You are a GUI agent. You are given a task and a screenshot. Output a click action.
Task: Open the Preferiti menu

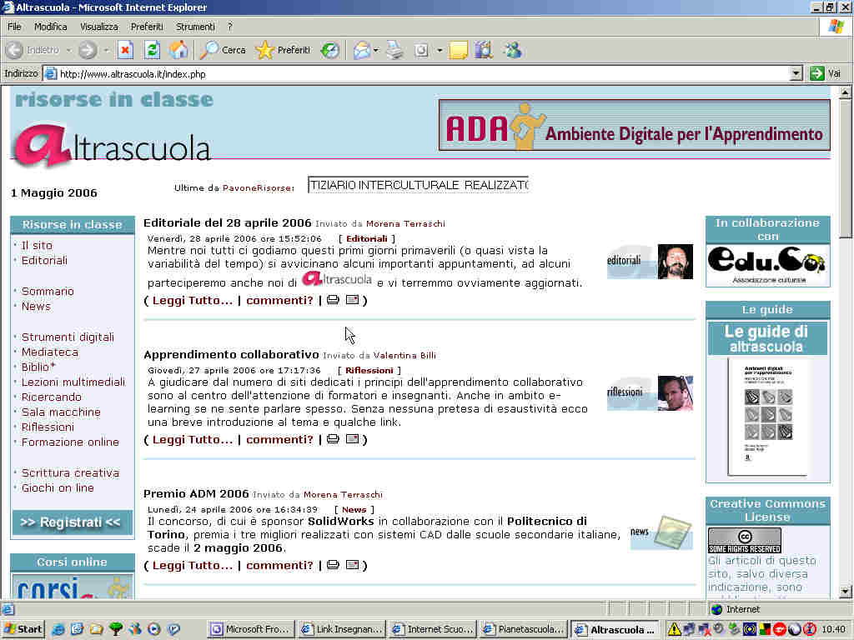(147, 27)
